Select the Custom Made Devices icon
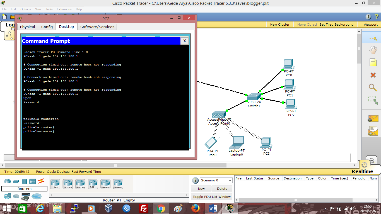Image resolution: width=381 pixels, height=214 pixels. 26,196
